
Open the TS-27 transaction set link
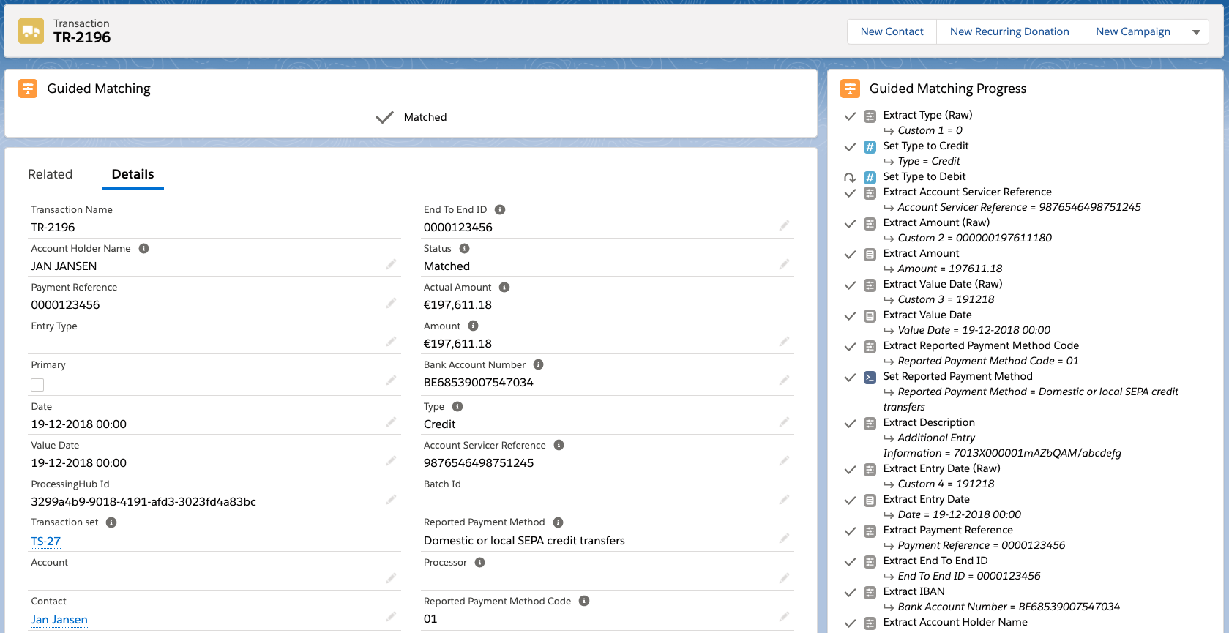(45, 542)
